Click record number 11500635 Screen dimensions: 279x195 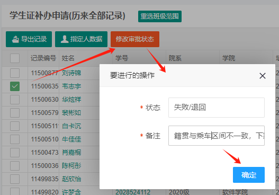44,86
